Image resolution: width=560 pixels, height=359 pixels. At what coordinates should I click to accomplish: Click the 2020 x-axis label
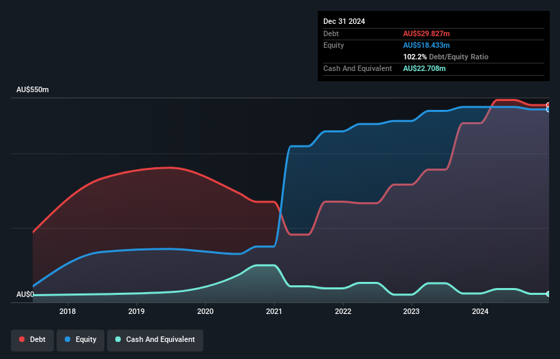205,311
